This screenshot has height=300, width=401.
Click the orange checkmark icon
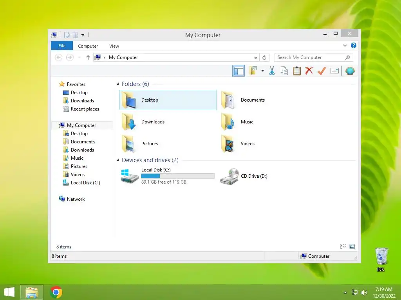322,71
